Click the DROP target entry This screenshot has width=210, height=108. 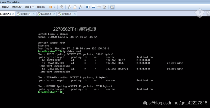58,60
